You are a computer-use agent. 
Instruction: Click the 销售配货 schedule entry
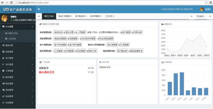(x=44, y=68)
